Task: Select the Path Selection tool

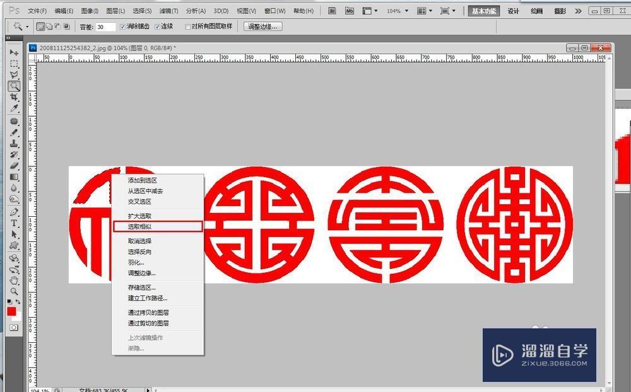Action: point(14,234)
